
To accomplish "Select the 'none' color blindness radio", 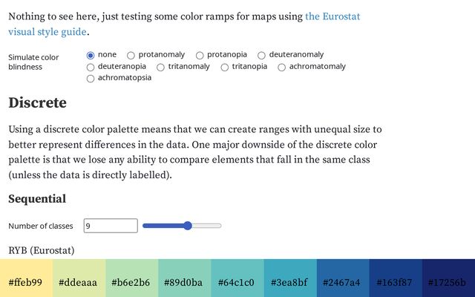I will (91, 55).
